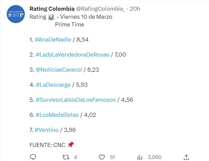Open the #LosMedallistas hashtag
Image resolution: width=209 pixels, height=161 pixels.
pos(57,115)
